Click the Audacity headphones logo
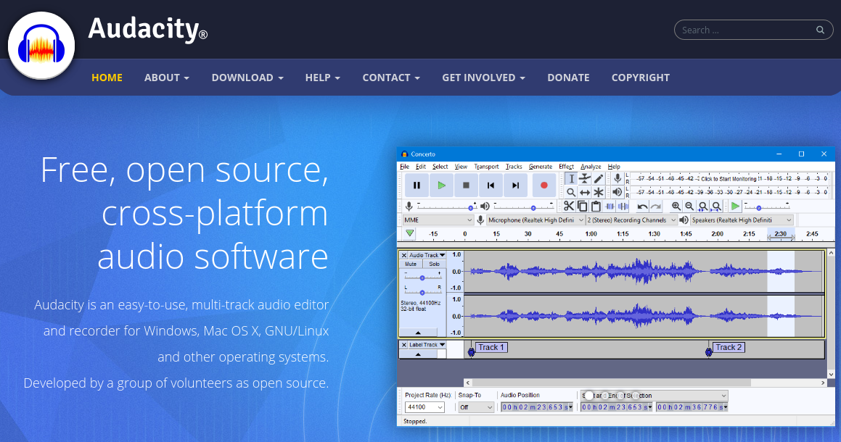Viewport: 841px width, 442px height. click(41, 46)
